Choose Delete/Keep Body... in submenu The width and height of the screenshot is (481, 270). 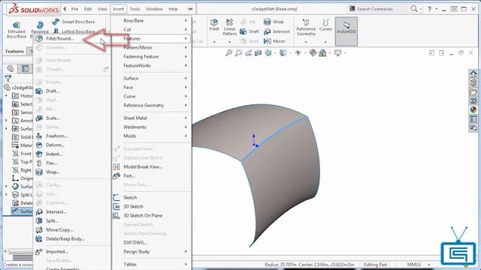(x=72, y=238)
